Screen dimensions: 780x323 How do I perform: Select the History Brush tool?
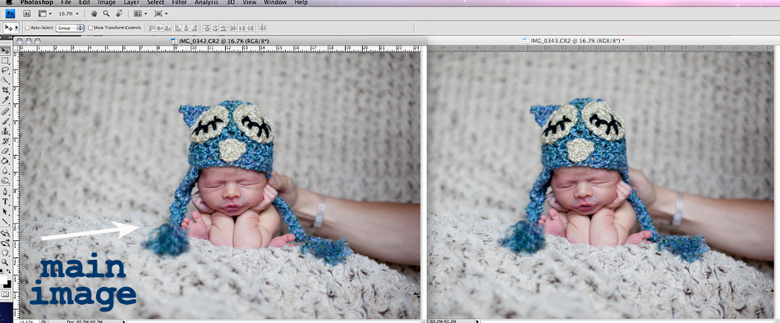pyautogui.click(x=6, y=141)
